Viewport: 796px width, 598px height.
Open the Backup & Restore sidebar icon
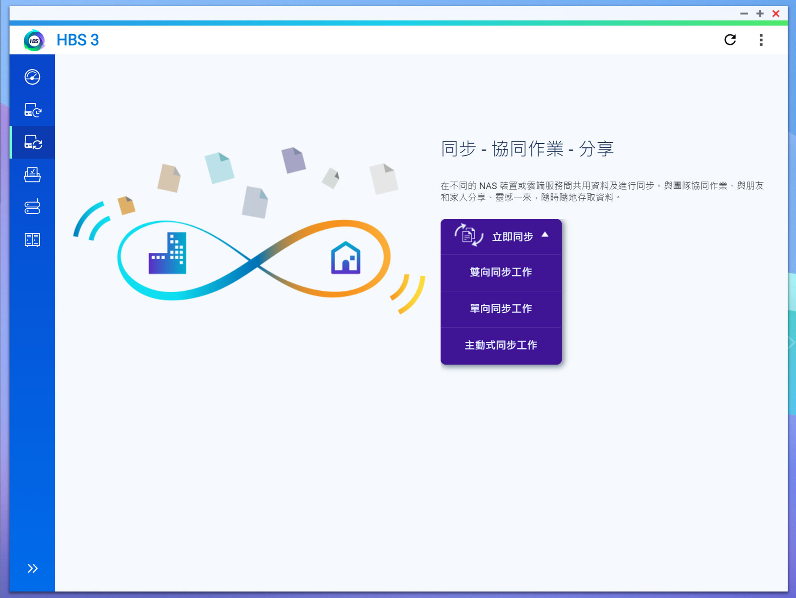point(32,110)
